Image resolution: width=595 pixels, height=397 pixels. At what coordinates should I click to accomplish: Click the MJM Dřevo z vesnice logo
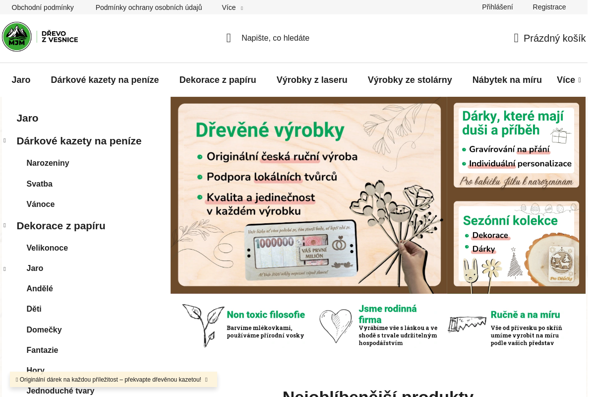(40, 36)
